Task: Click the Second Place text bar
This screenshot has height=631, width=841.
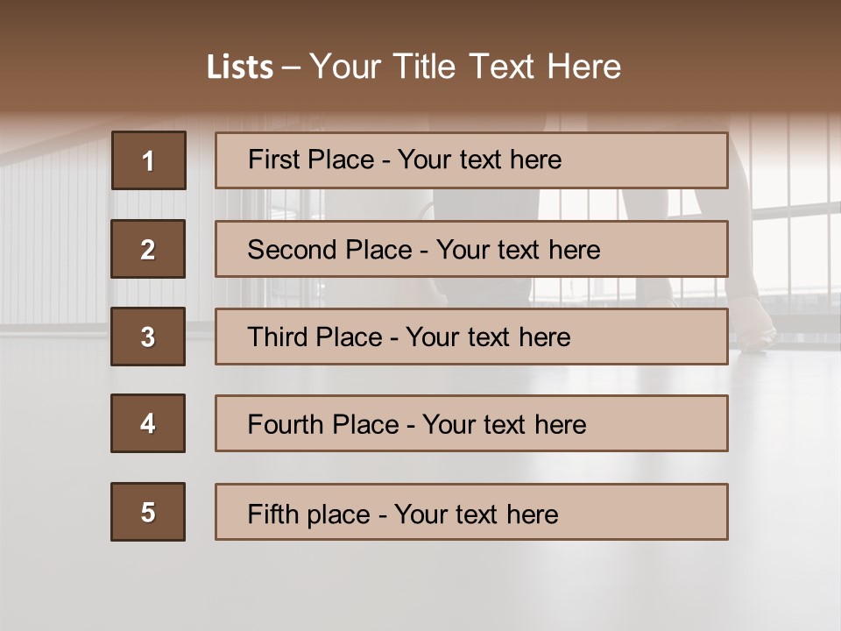Action: pyautogui.click(x=471, y=249)
